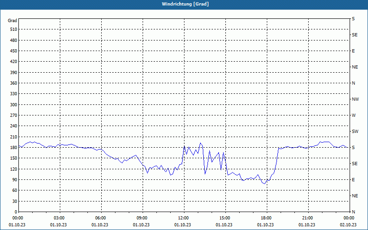368x230 pixels.
Task: Click the 09:00 time label
Action: 143,218
